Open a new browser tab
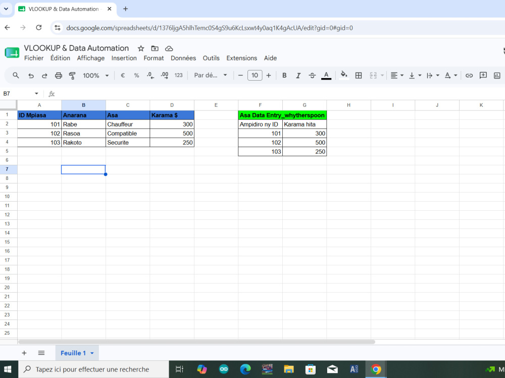This screenshot has width=505, height=378. pos(126,9)
